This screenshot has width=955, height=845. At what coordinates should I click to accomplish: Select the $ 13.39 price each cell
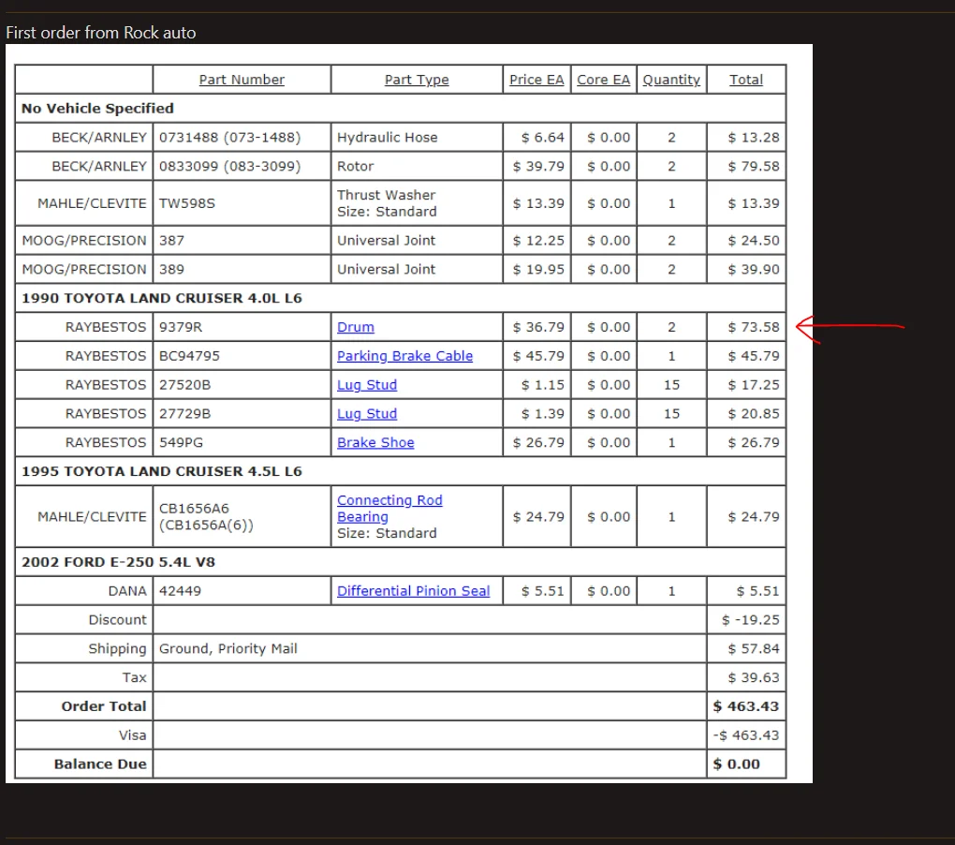538,203
